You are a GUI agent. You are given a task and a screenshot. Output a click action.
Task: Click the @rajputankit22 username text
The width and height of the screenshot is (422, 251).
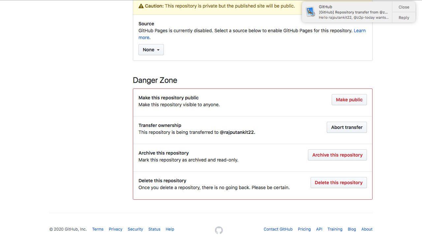click(237, 132)
